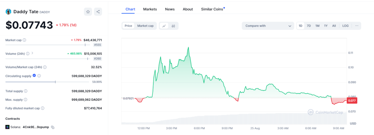Image resolution: width=374 pixels, height=135 pixels.
Task: Set chart range to 1Y
Action: (x=326, y=26)
